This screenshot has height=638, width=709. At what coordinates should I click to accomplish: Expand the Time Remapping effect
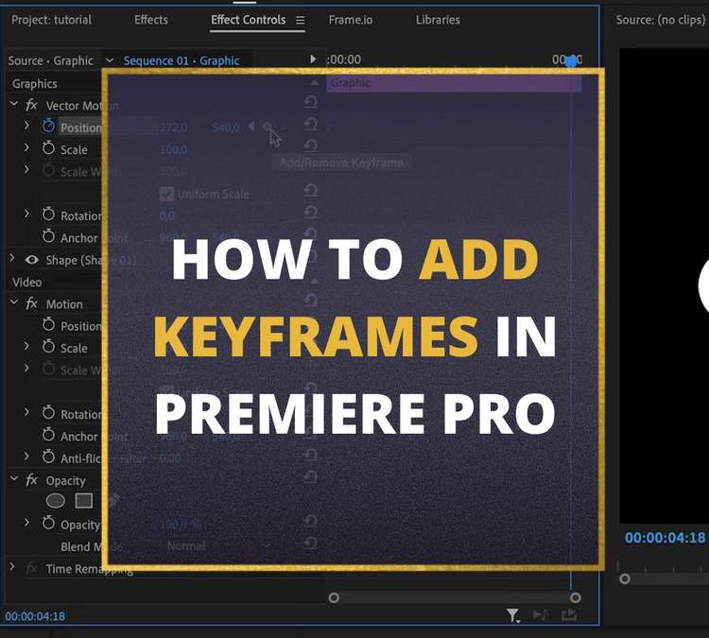(x=12, y=566)
